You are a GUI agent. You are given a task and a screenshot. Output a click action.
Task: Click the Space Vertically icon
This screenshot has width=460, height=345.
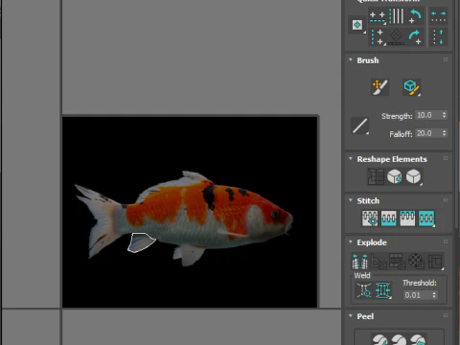click(438, 36)
